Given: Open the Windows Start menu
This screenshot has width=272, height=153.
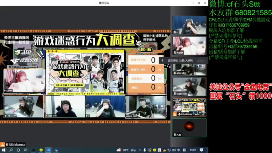Looking at the screenshot, I should (x=3, y=150).
